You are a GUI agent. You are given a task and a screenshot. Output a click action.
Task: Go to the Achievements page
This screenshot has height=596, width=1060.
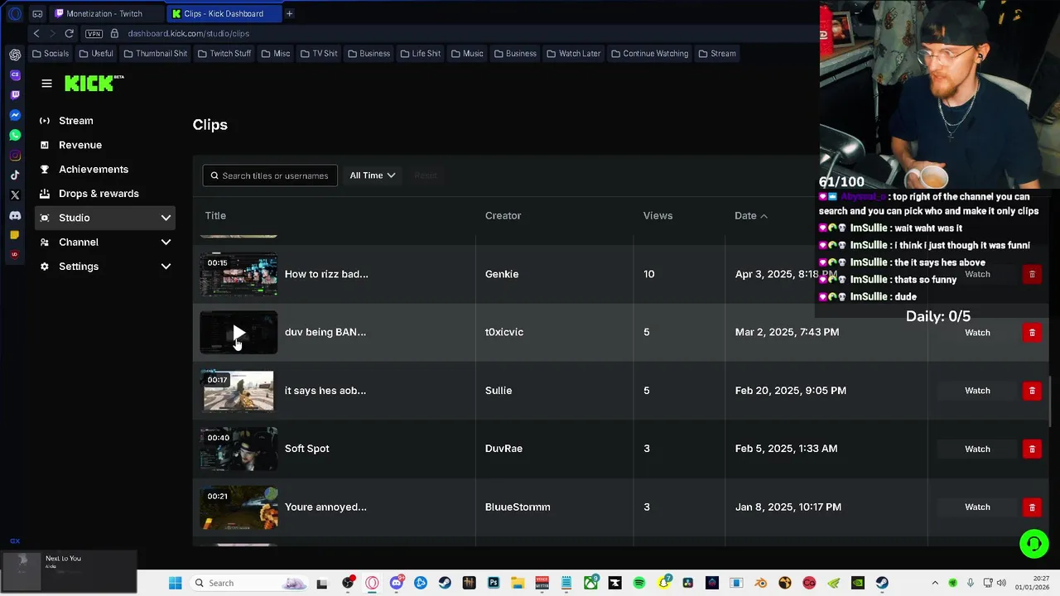click(x=105, y=169)
